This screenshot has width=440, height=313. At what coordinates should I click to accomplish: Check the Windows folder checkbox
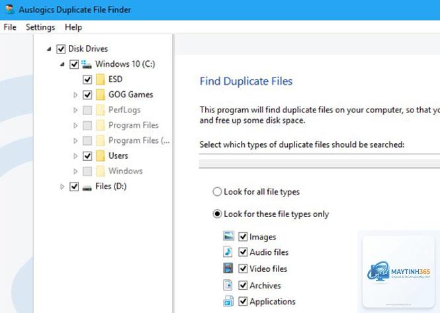pyautogui.click(x=87, y=171)
